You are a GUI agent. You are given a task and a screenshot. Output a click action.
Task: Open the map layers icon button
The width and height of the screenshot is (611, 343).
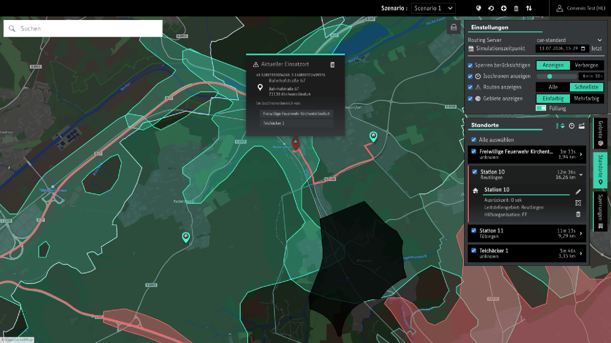tap(454, 28)
